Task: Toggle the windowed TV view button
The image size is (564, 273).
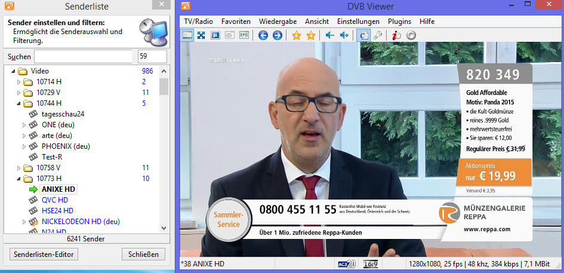Action: (187, 35)
